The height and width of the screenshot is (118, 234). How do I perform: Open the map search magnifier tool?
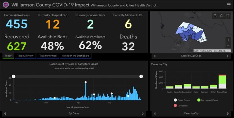click(x=215, y=16)
